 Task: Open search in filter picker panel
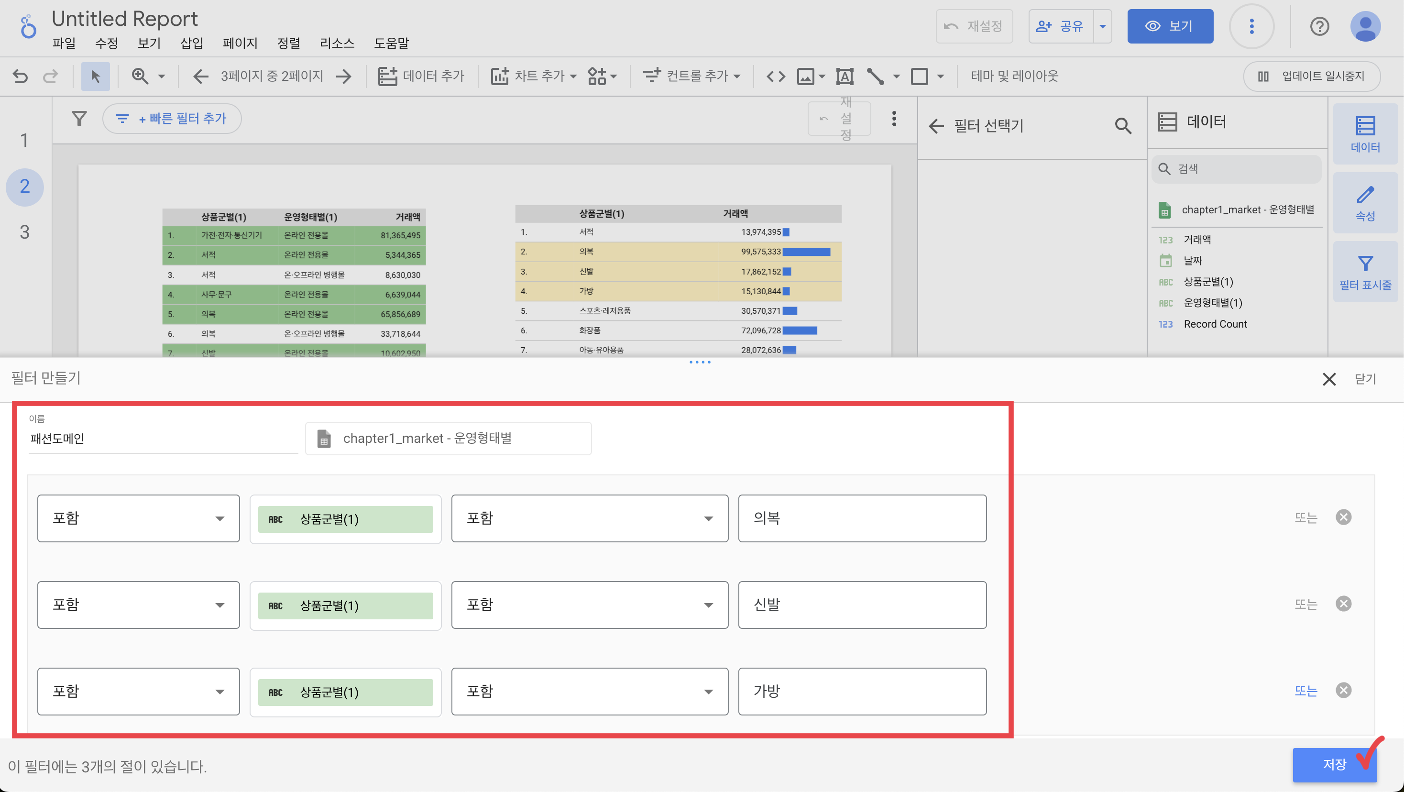[x=1123, y=126]
